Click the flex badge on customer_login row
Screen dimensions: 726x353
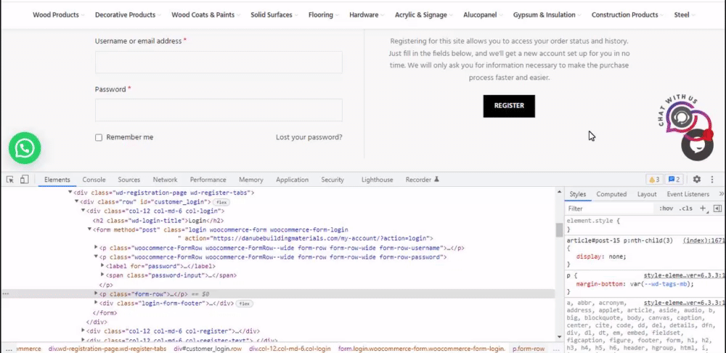point(221,202)
